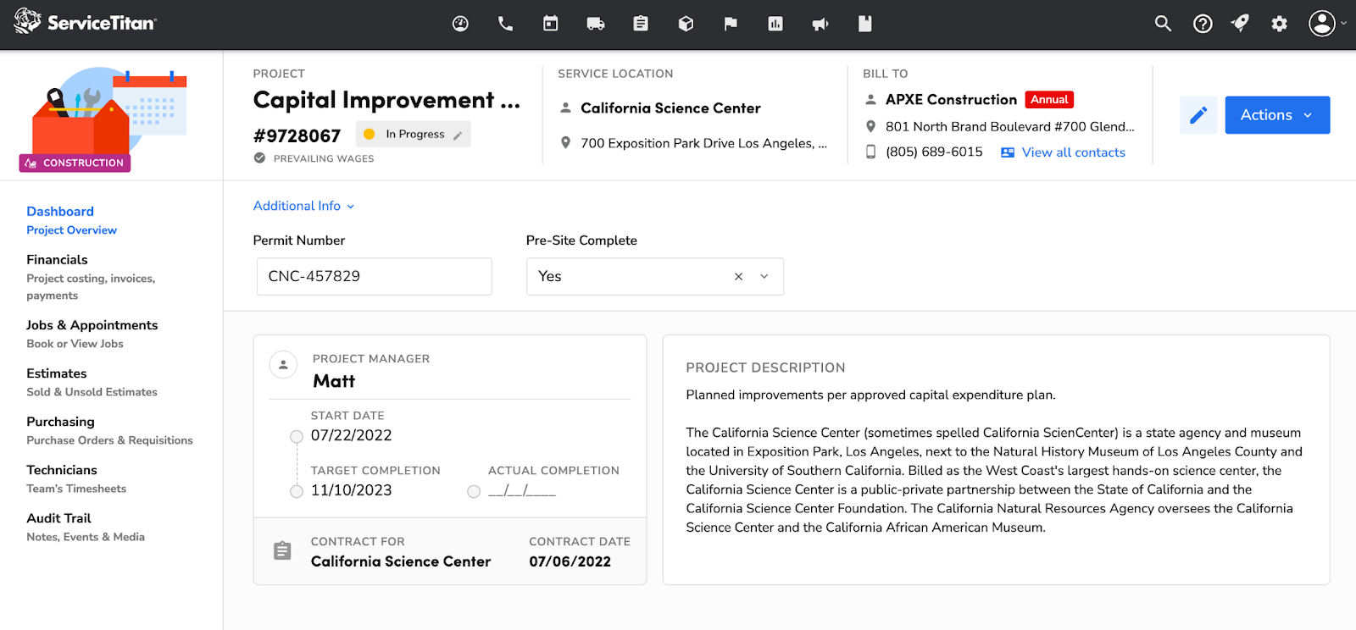
Task: Click the service location pin icon
Action: [x=565, y=143]
